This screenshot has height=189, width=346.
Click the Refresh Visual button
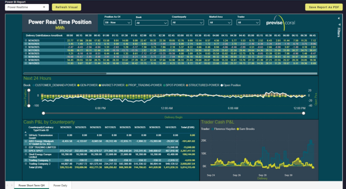(x=66, y=7)
